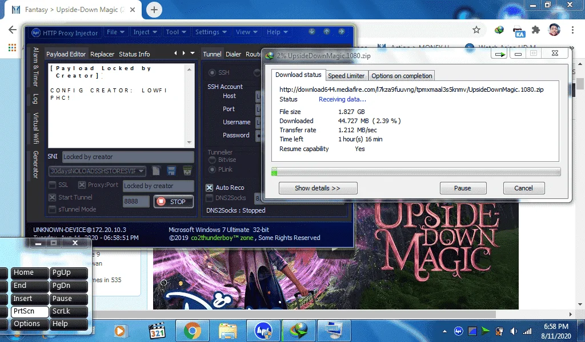Open the File dropdown menu
The image size is (585, 342).
tap(115, 32)
